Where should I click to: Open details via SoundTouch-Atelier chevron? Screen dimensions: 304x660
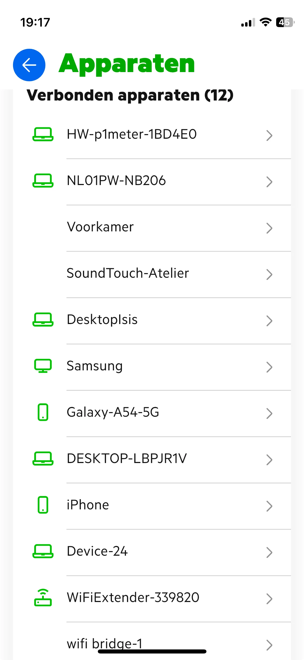(x=269, y=274)
